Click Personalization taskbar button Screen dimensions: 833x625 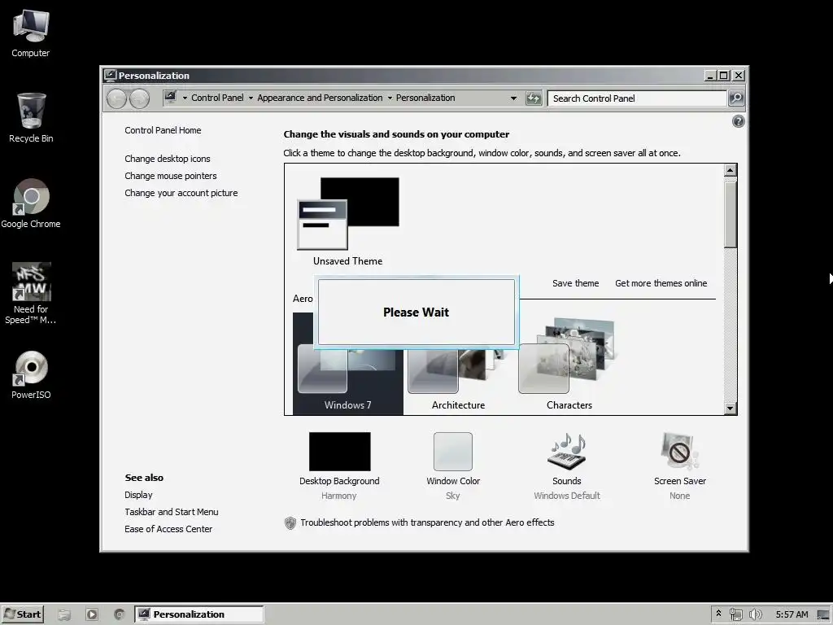click(198, 614)
